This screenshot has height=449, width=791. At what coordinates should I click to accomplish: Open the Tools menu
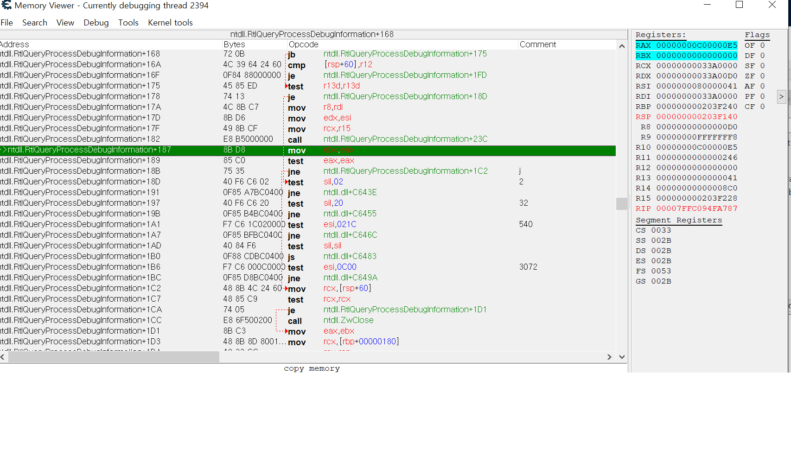(128, 22)
